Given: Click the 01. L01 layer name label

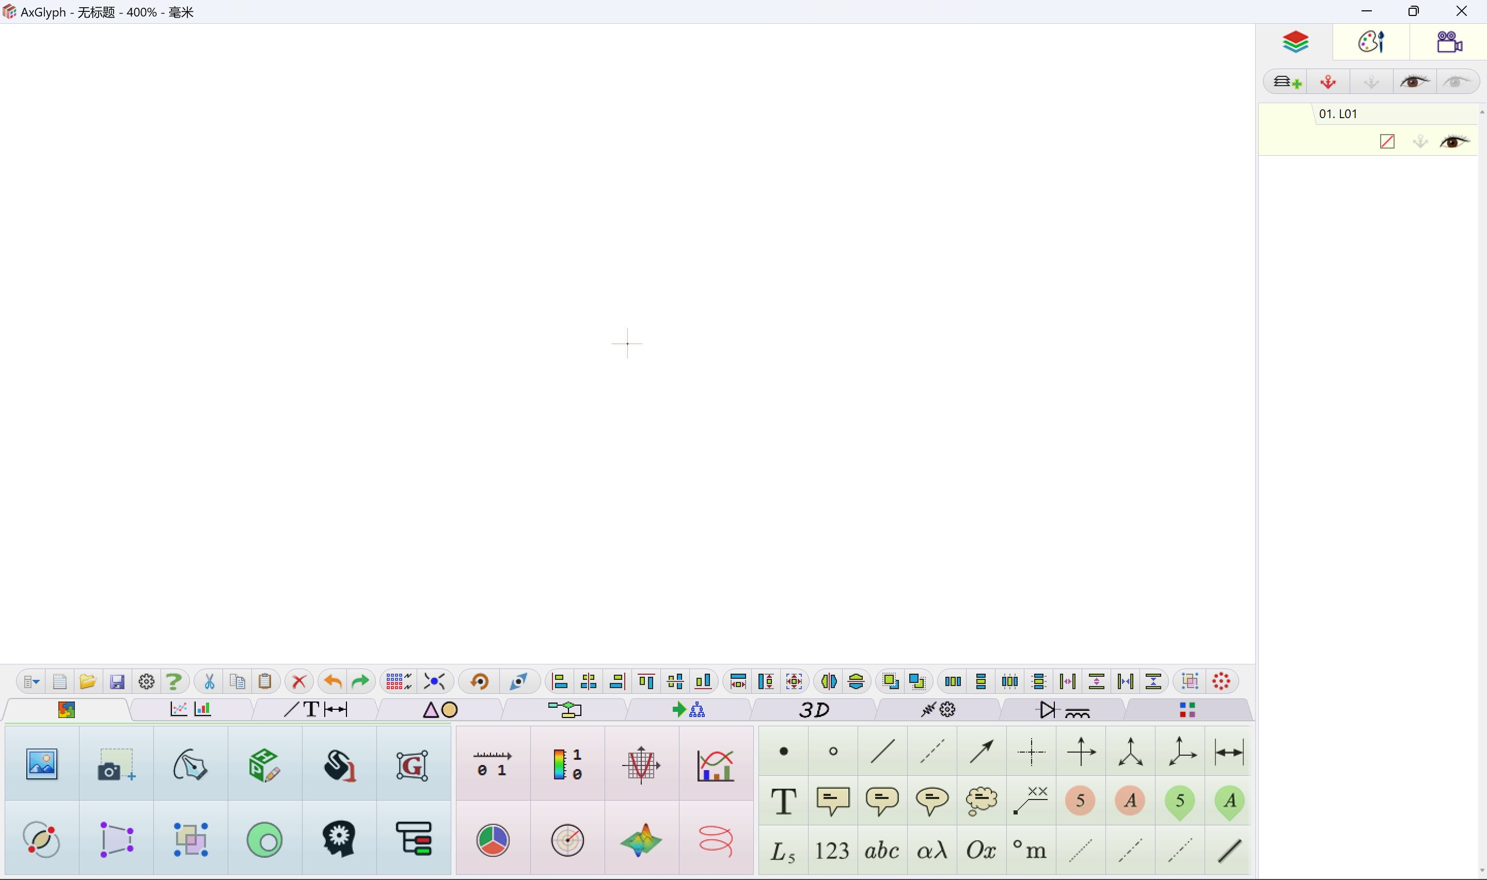Looking at the screenshot, I should coord(1339,114).
